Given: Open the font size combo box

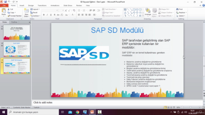Looking at the screenshot, I should point(61,11).
